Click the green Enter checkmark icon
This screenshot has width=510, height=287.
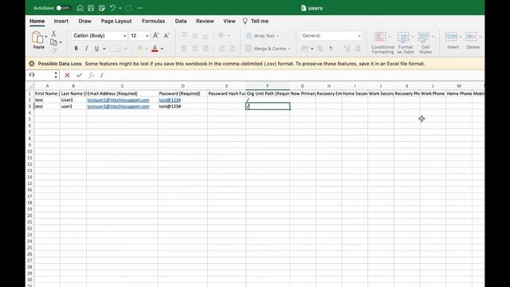point(79,75)
